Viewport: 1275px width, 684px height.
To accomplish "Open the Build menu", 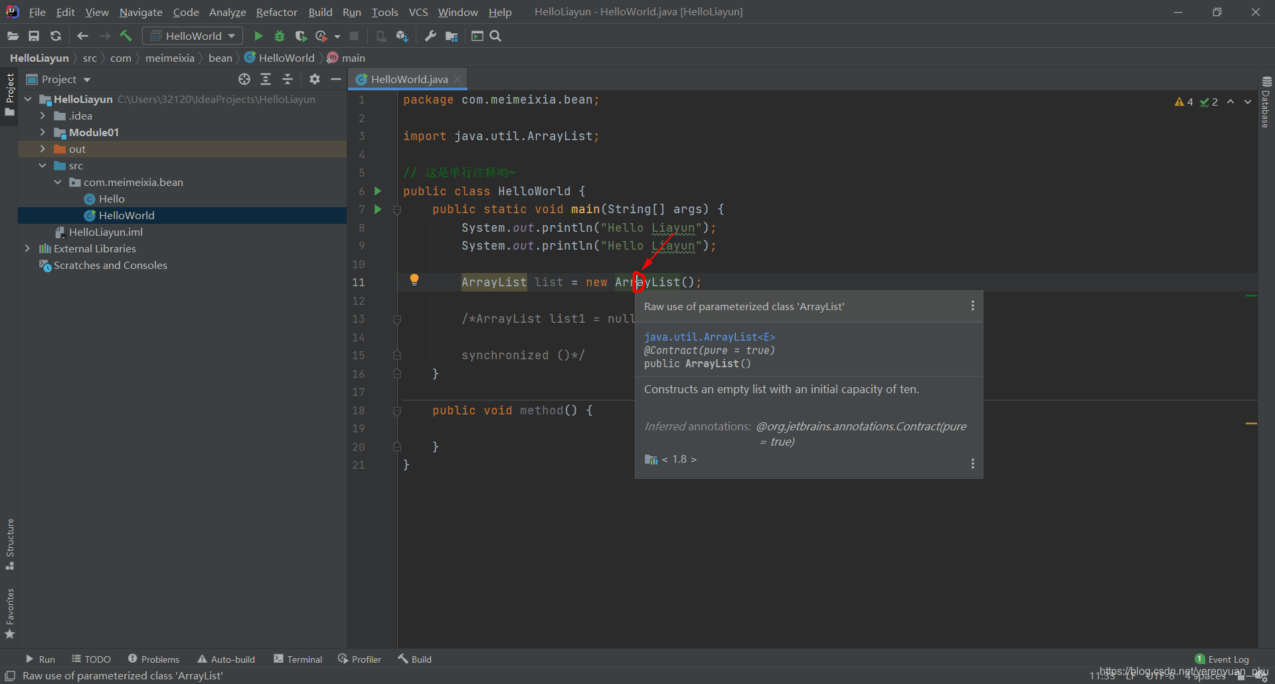I will (320, 12).
